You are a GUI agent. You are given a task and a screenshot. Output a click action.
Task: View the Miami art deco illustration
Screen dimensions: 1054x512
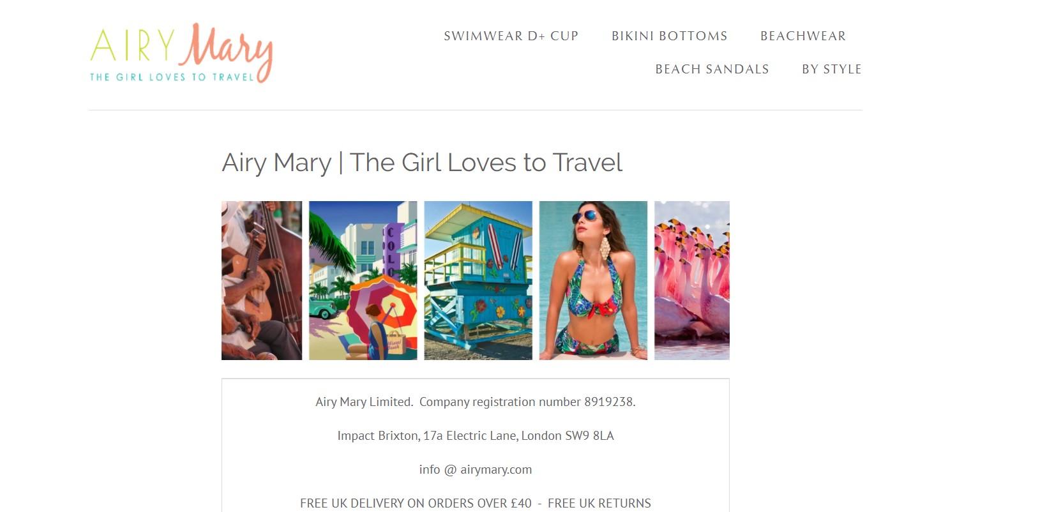(x=363, y=280)
